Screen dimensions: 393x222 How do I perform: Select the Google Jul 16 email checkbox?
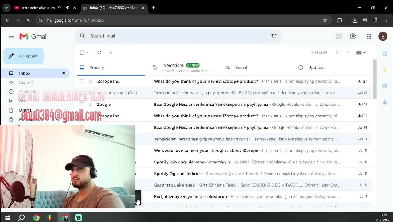click(82, 105)
